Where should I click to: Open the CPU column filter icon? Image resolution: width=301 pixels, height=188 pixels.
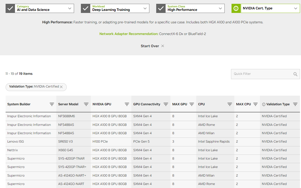tap(230, 104)
